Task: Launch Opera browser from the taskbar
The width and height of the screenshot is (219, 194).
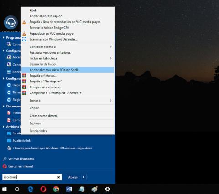Action: click(43, 189)
